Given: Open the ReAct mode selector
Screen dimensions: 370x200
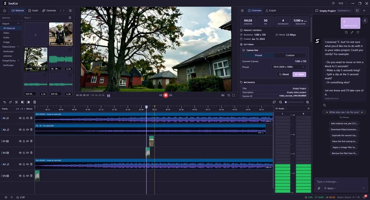Looking at the screenshot, I should pyautogui.click(x=330, y=188).
